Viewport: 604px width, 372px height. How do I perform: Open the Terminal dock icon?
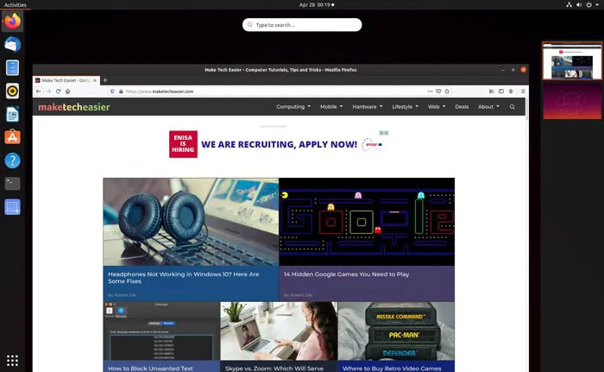point(12,184)
